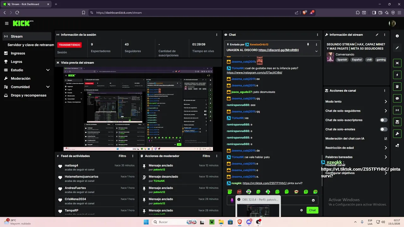Expand Estudio menu in left sidebar
404x227 pixels.
tap(48, 70)
